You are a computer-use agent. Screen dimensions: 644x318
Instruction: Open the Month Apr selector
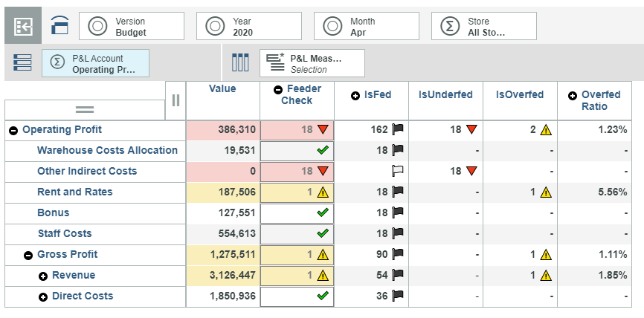coord(367,27)
